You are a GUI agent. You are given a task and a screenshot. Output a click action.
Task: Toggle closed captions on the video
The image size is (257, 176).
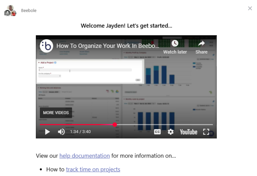click(157, 132)
